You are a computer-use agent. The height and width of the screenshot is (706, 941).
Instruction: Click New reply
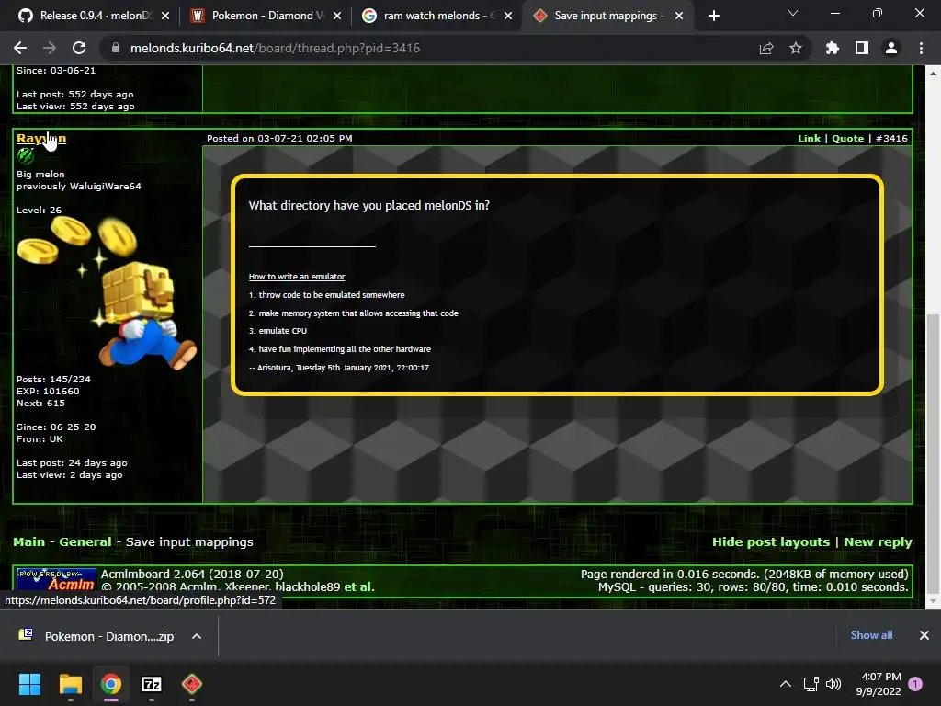(x=878, y=541)
